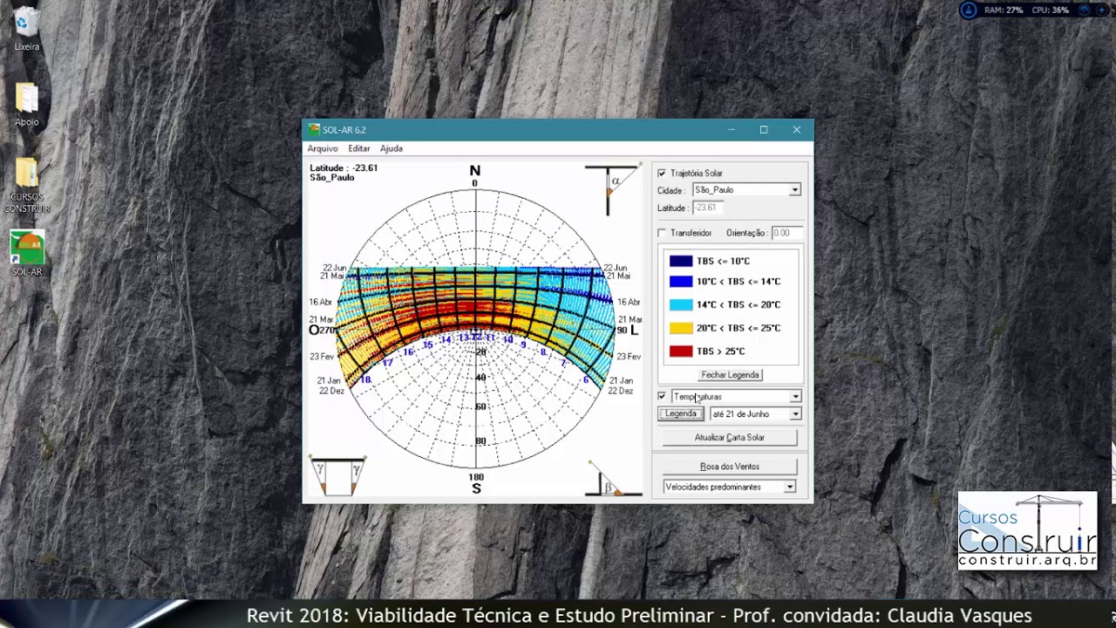The image size is (1116, 628).
Task: Open the Temperaturas data type dropdown
Action: 736,396
